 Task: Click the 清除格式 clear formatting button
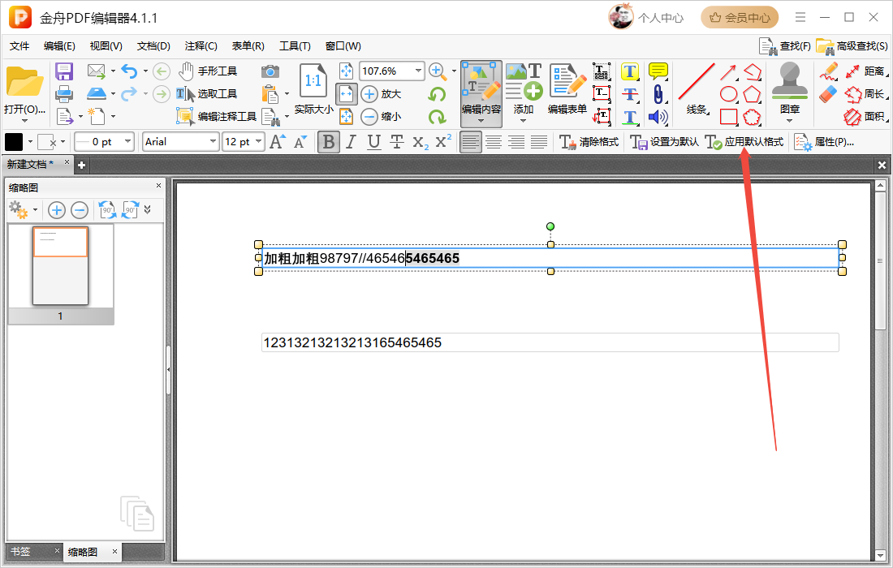coord(589,142)
